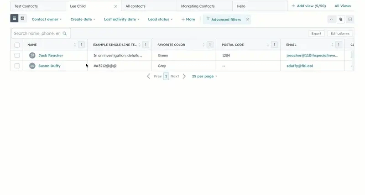
Task: Open All Views link
Action: (343, 6)
